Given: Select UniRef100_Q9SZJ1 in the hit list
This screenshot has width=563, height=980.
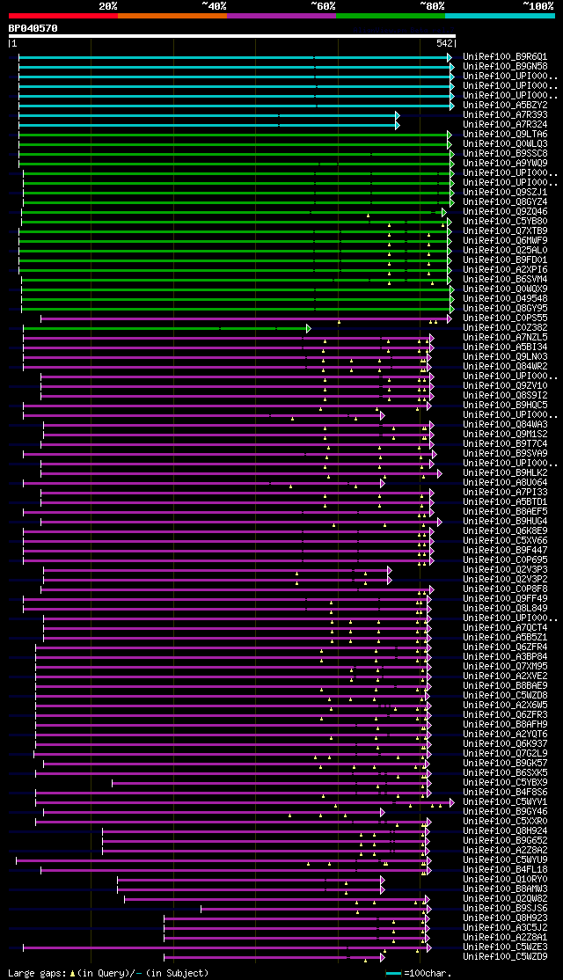Looking at the screenshot, I should [x=506, y=192].
